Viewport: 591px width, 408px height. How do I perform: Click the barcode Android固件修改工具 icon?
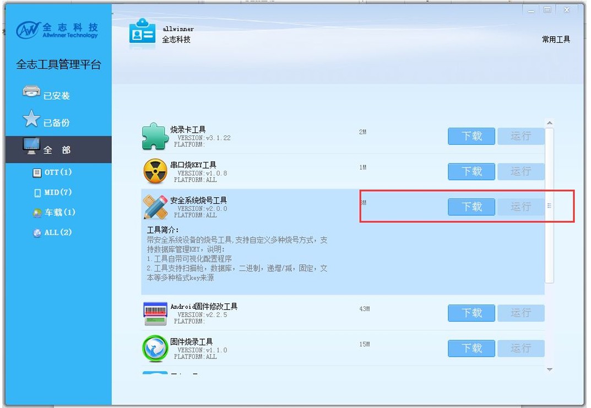click(155, 313)
